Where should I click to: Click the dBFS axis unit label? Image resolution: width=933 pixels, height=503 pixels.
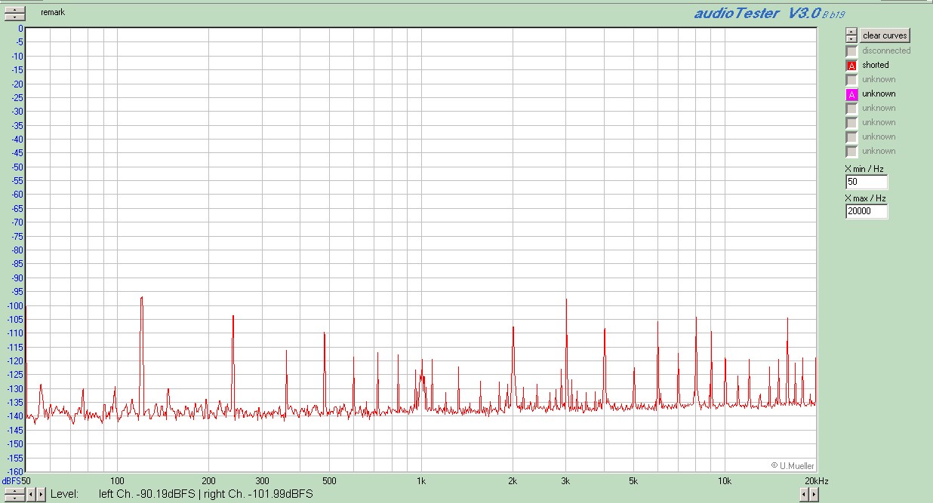point(11,481)
